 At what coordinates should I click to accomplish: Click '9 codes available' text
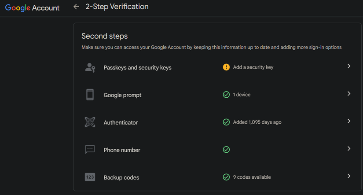pyautogui.click(x=252, y=177)
